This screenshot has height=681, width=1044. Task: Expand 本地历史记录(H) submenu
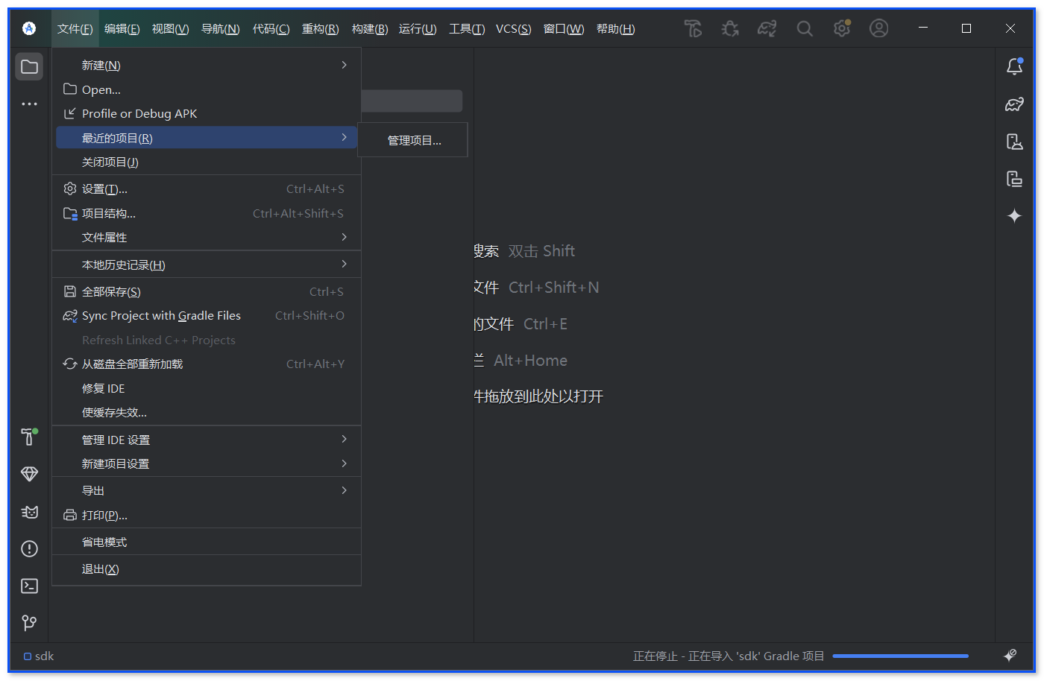pyautogui.click(x=207, y=265)
